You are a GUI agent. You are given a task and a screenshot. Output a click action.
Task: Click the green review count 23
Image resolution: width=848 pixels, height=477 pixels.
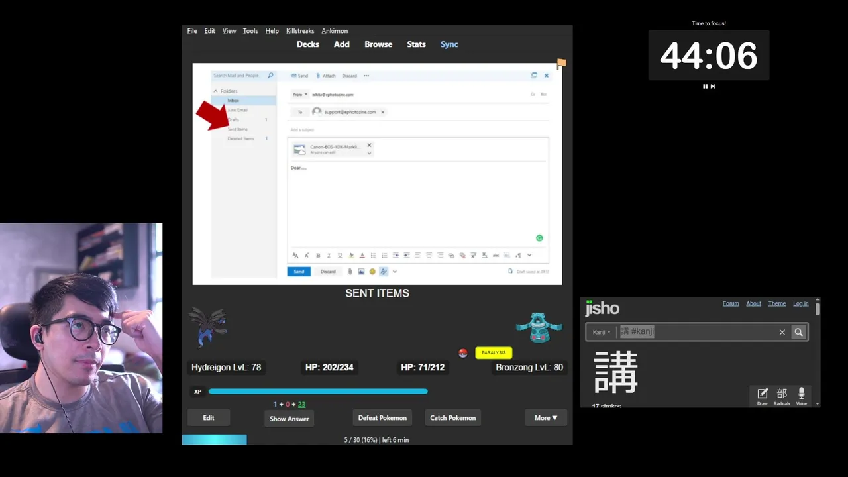click(301, 404)
